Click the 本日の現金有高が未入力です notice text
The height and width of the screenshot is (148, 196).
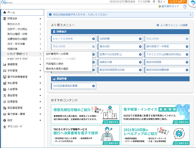tap(80, 15)
